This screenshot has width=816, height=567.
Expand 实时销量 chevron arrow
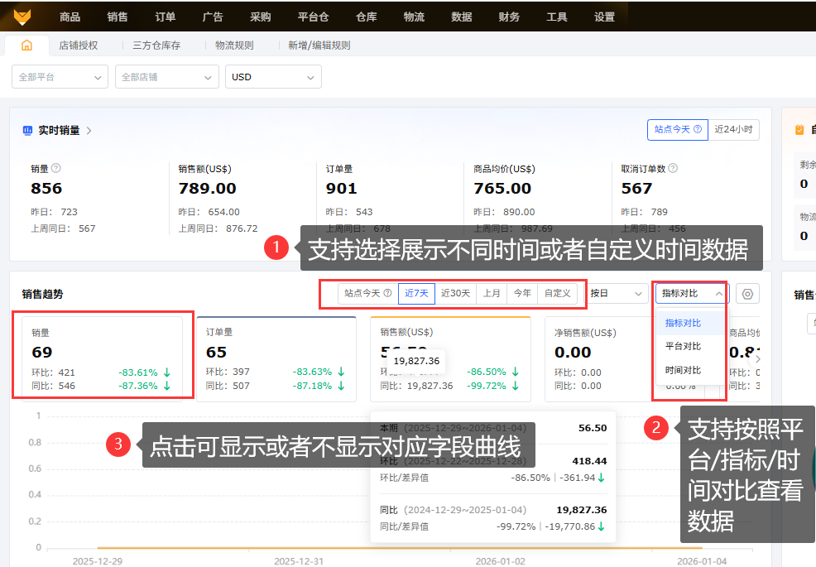click(x=89, y=131)
